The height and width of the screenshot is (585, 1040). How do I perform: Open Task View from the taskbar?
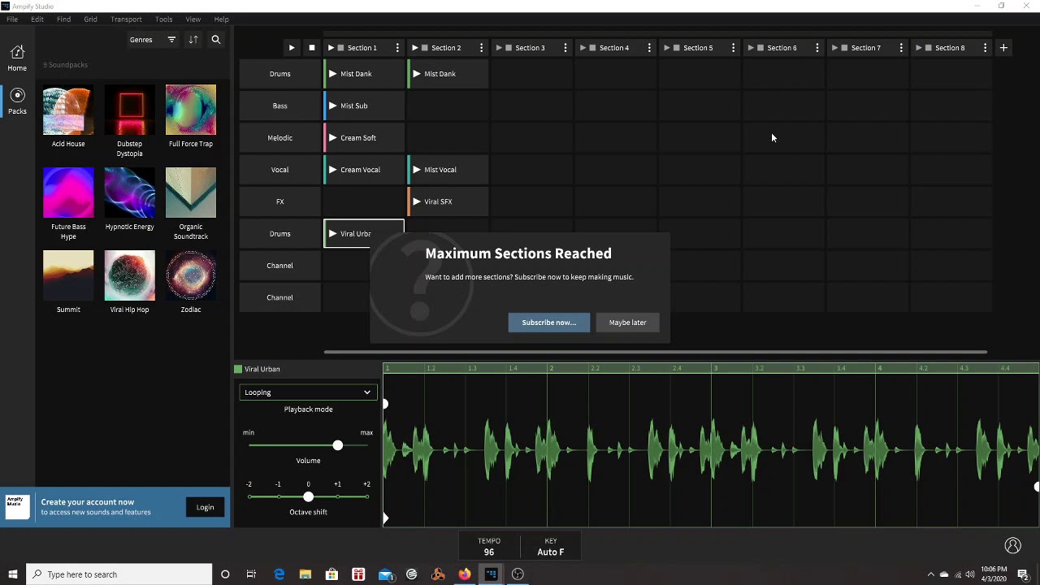click(251, 574)
